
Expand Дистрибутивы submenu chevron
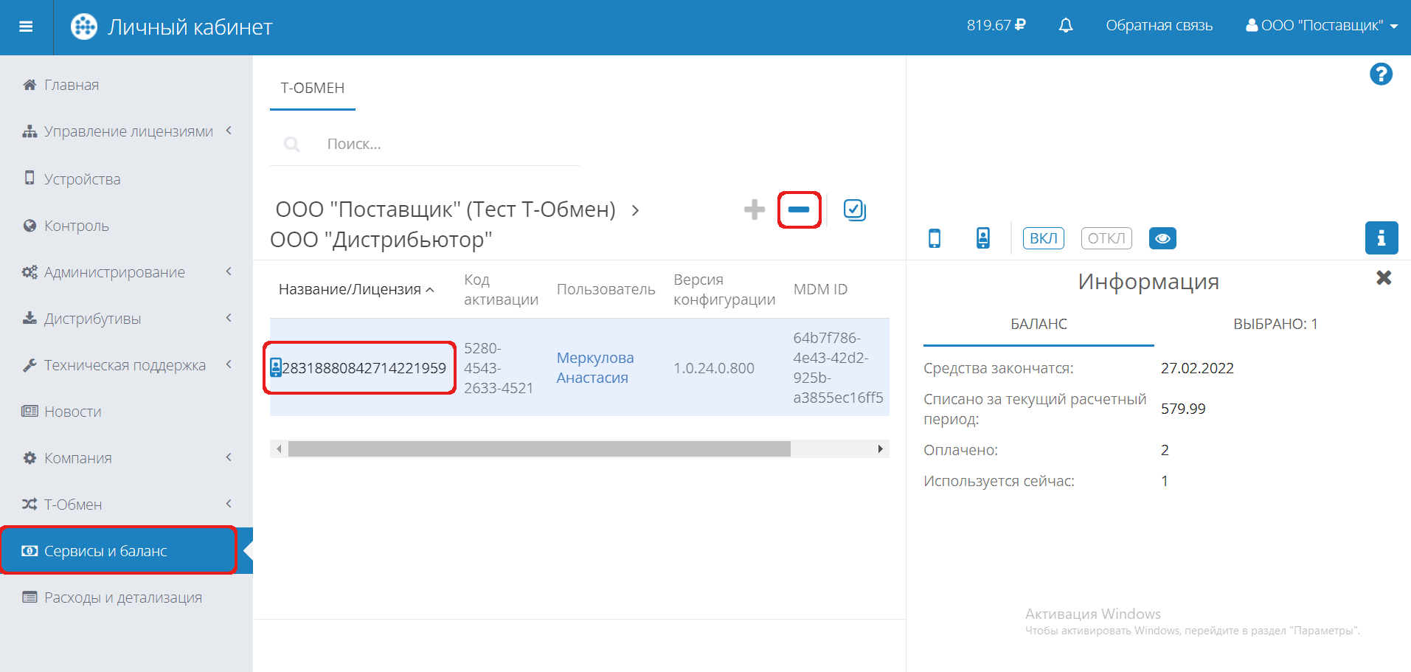[x=229, y=318]
